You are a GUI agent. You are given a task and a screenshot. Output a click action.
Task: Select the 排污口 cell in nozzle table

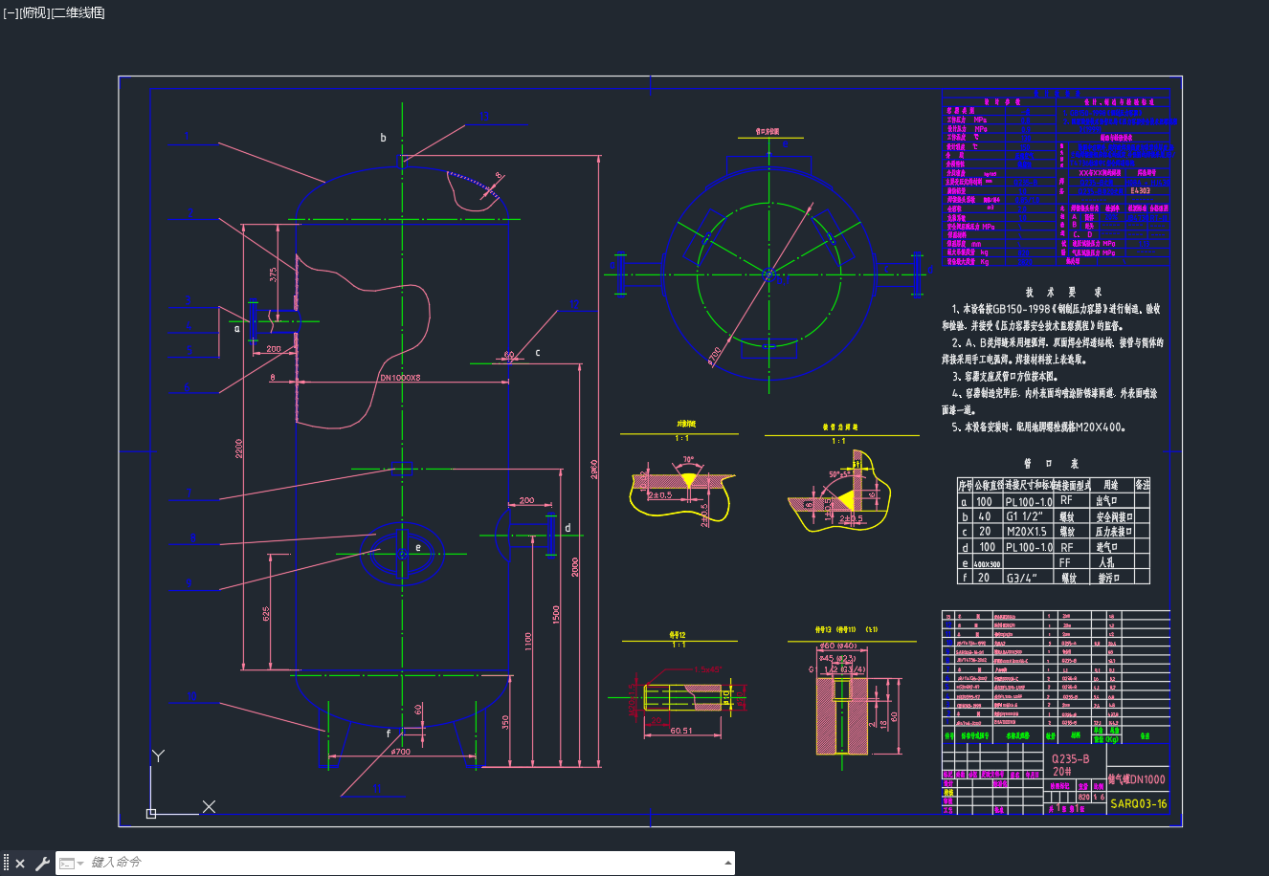point(1109,578)
